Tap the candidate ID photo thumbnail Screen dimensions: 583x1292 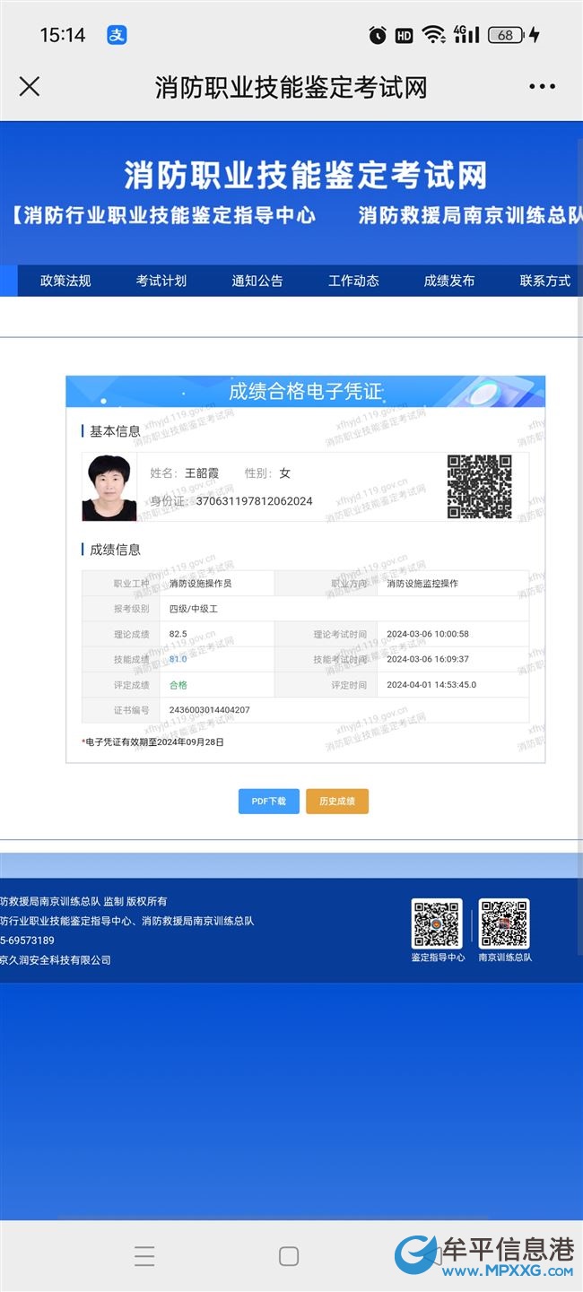(x=109, y=487)
